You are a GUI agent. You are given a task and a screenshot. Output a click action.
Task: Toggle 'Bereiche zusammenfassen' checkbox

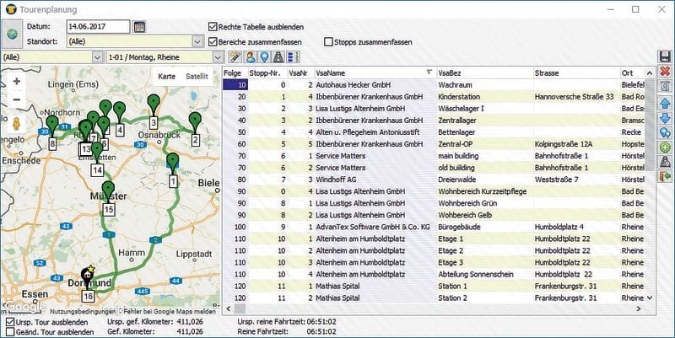[x=213, y=41]
